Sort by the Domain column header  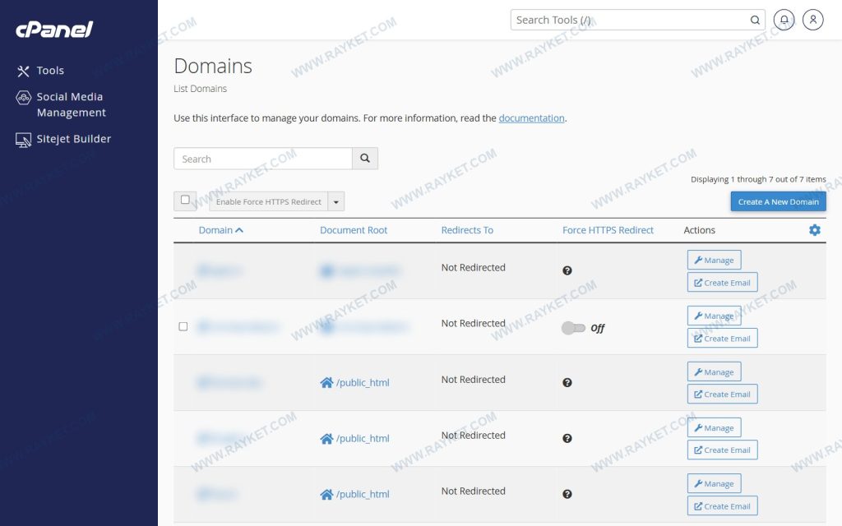220,230
